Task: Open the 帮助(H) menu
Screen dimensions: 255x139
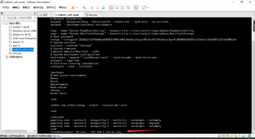Action: click(x=63, y=7)
